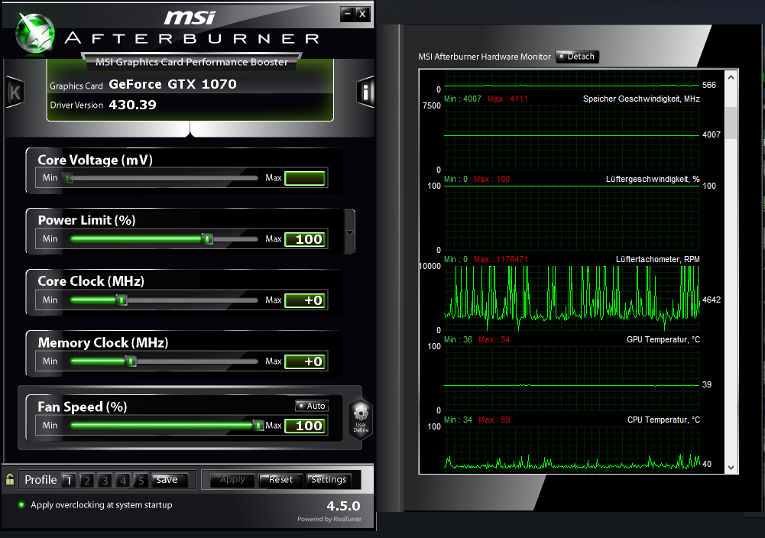
Task: Close the Afterburner window
Action: 362,14
